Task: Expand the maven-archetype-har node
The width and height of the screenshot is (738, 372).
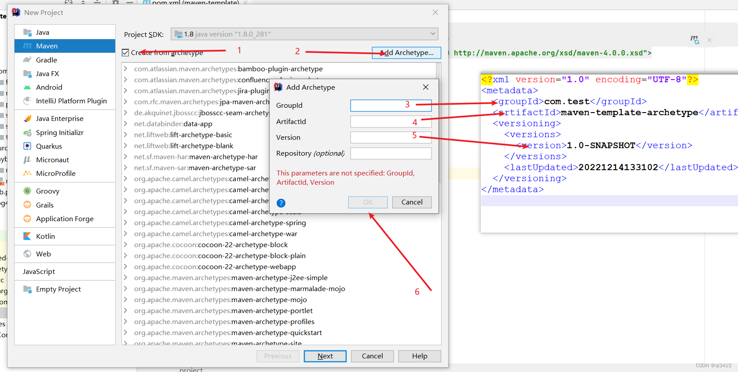Action: (x=126, y=157)
